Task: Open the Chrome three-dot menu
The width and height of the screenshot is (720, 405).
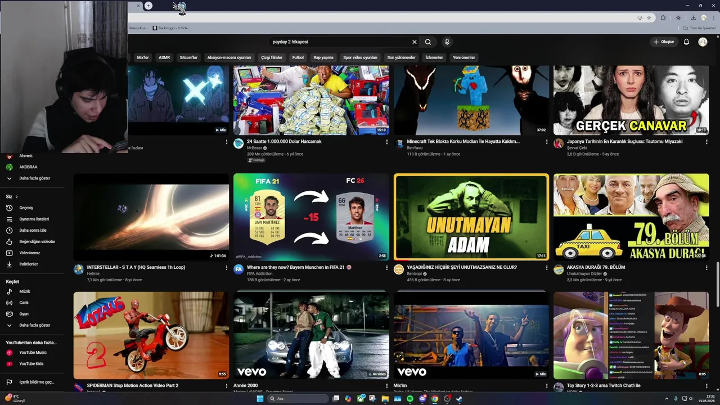Action: pos(713,17)
